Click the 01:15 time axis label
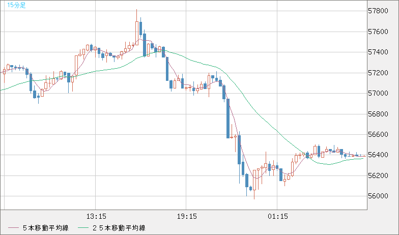Image resolution: width=399 pixels, height=235 pixels. [278, 217]
